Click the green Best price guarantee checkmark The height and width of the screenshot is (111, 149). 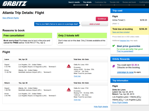(114, 46)
